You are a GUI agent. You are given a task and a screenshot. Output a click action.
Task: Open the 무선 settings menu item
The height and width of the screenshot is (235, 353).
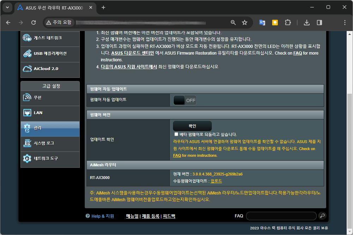[50, 98]
